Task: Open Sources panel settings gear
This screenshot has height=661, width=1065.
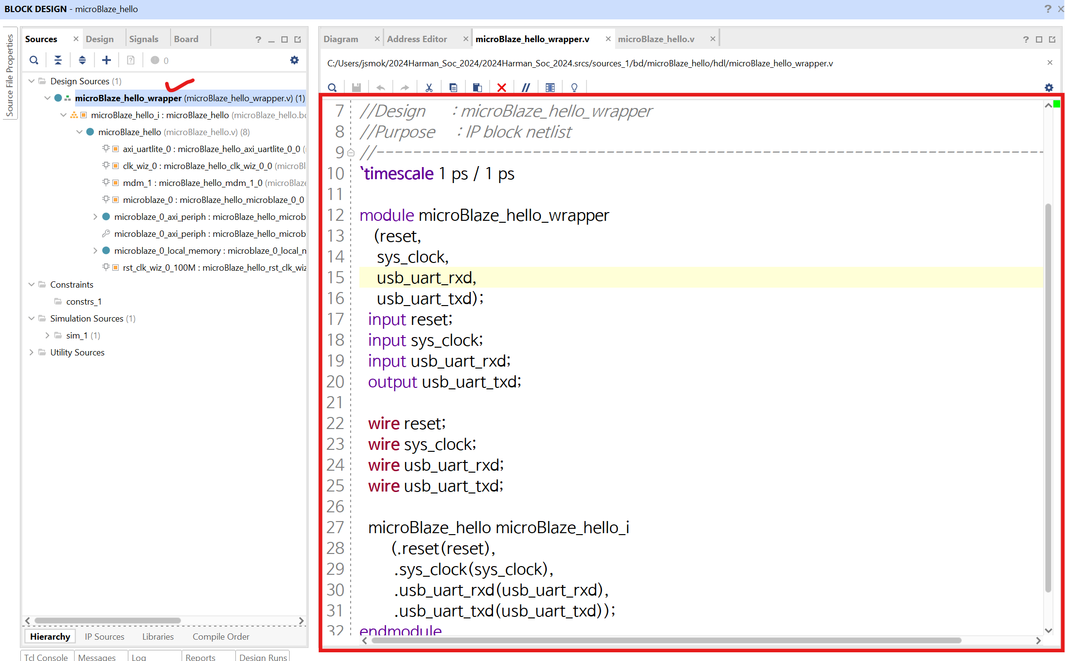Action: click(x=294, y=60)
